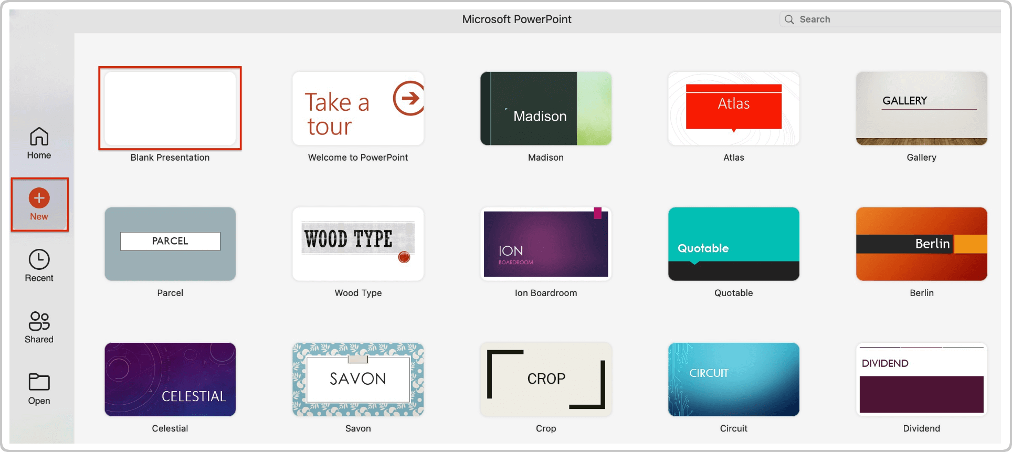This screenshot has width=1012, height=452.
Task: Click the "Circuit" caption text
Action: tap(734, 428)
